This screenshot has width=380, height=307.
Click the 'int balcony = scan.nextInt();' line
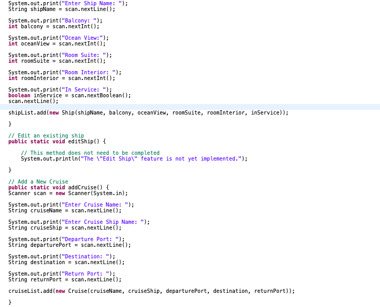click(54, 26)
